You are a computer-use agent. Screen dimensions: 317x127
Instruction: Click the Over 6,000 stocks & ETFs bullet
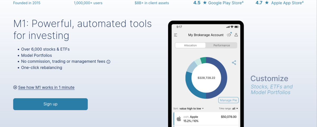click(x=45, y=49)
